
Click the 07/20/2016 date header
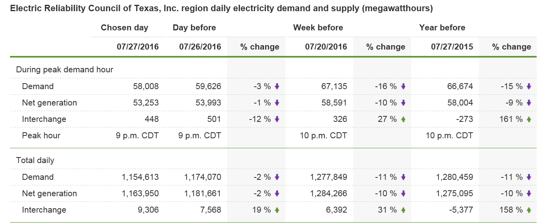click(x=326, y=47)
